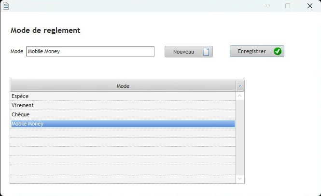Maximize the application window
Screen dimensions: 321x196
[x=288, y=6]
